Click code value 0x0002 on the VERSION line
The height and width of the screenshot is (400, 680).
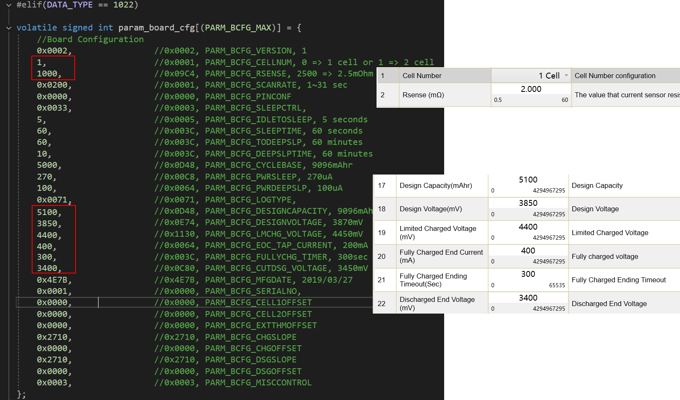[x=52, y=51]
